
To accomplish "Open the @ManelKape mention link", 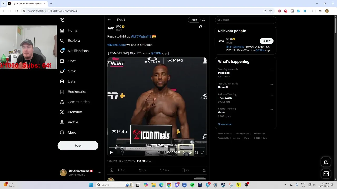I will click(116, 45).
